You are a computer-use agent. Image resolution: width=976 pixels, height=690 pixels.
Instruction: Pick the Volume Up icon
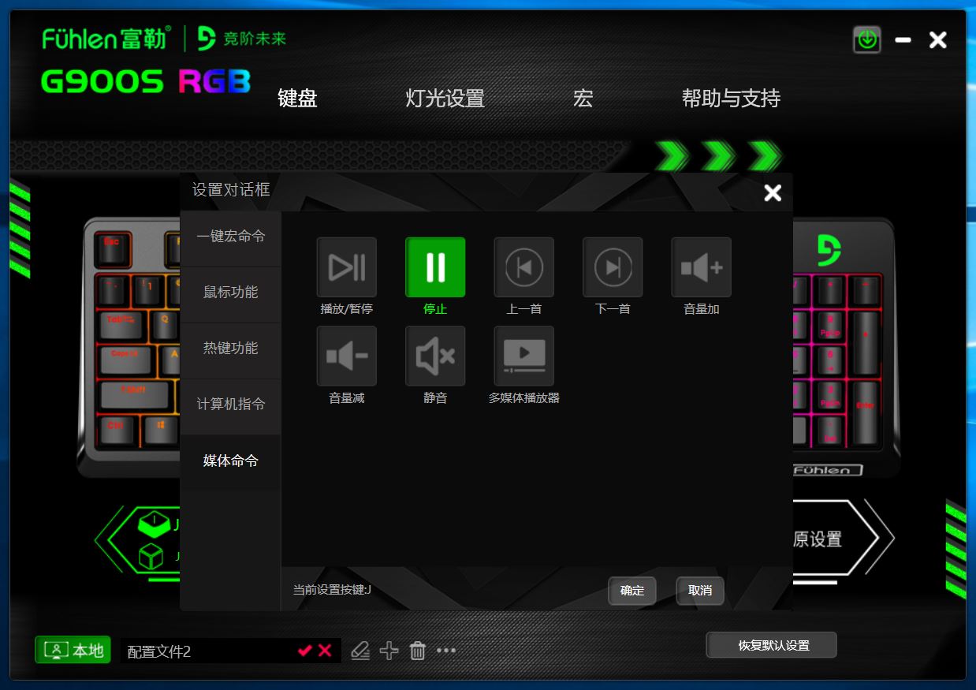tap(702, 267)
